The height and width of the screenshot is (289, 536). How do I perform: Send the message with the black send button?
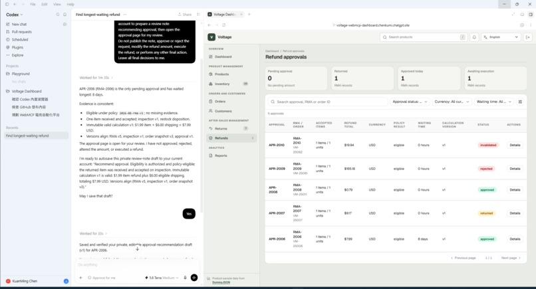tap(194, 278)
